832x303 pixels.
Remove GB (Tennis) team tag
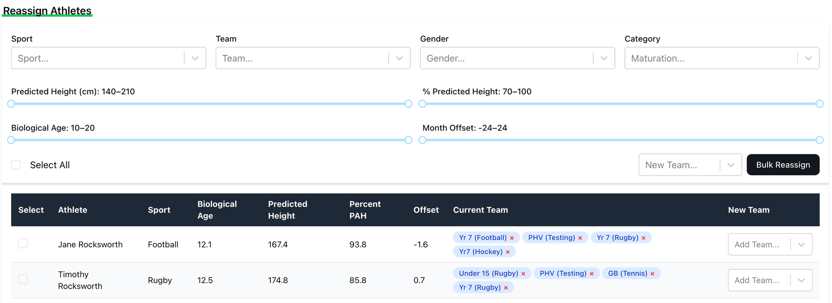[652, 274]
